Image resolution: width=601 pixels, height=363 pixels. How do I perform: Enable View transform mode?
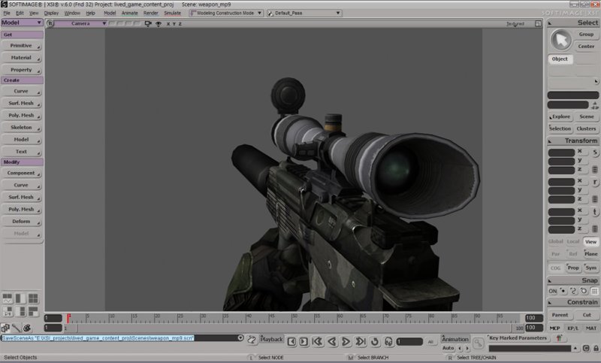[x=590, y=241]
